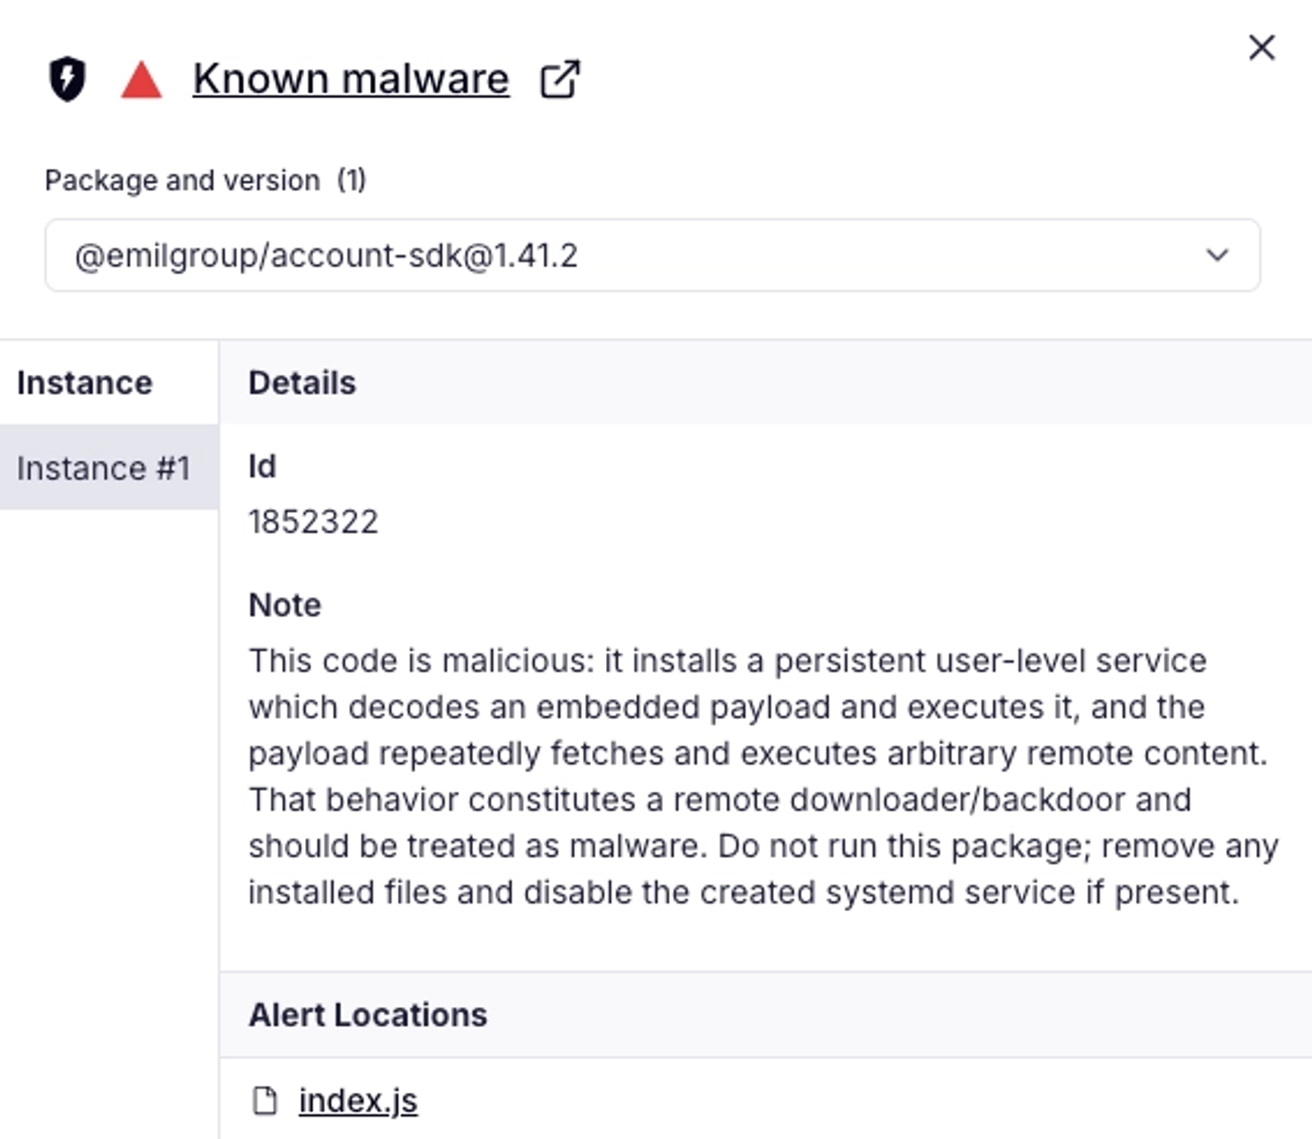Open the Known malware link
The width and height of the screenshot is (1312, 1139).
[x=351, y=80]
